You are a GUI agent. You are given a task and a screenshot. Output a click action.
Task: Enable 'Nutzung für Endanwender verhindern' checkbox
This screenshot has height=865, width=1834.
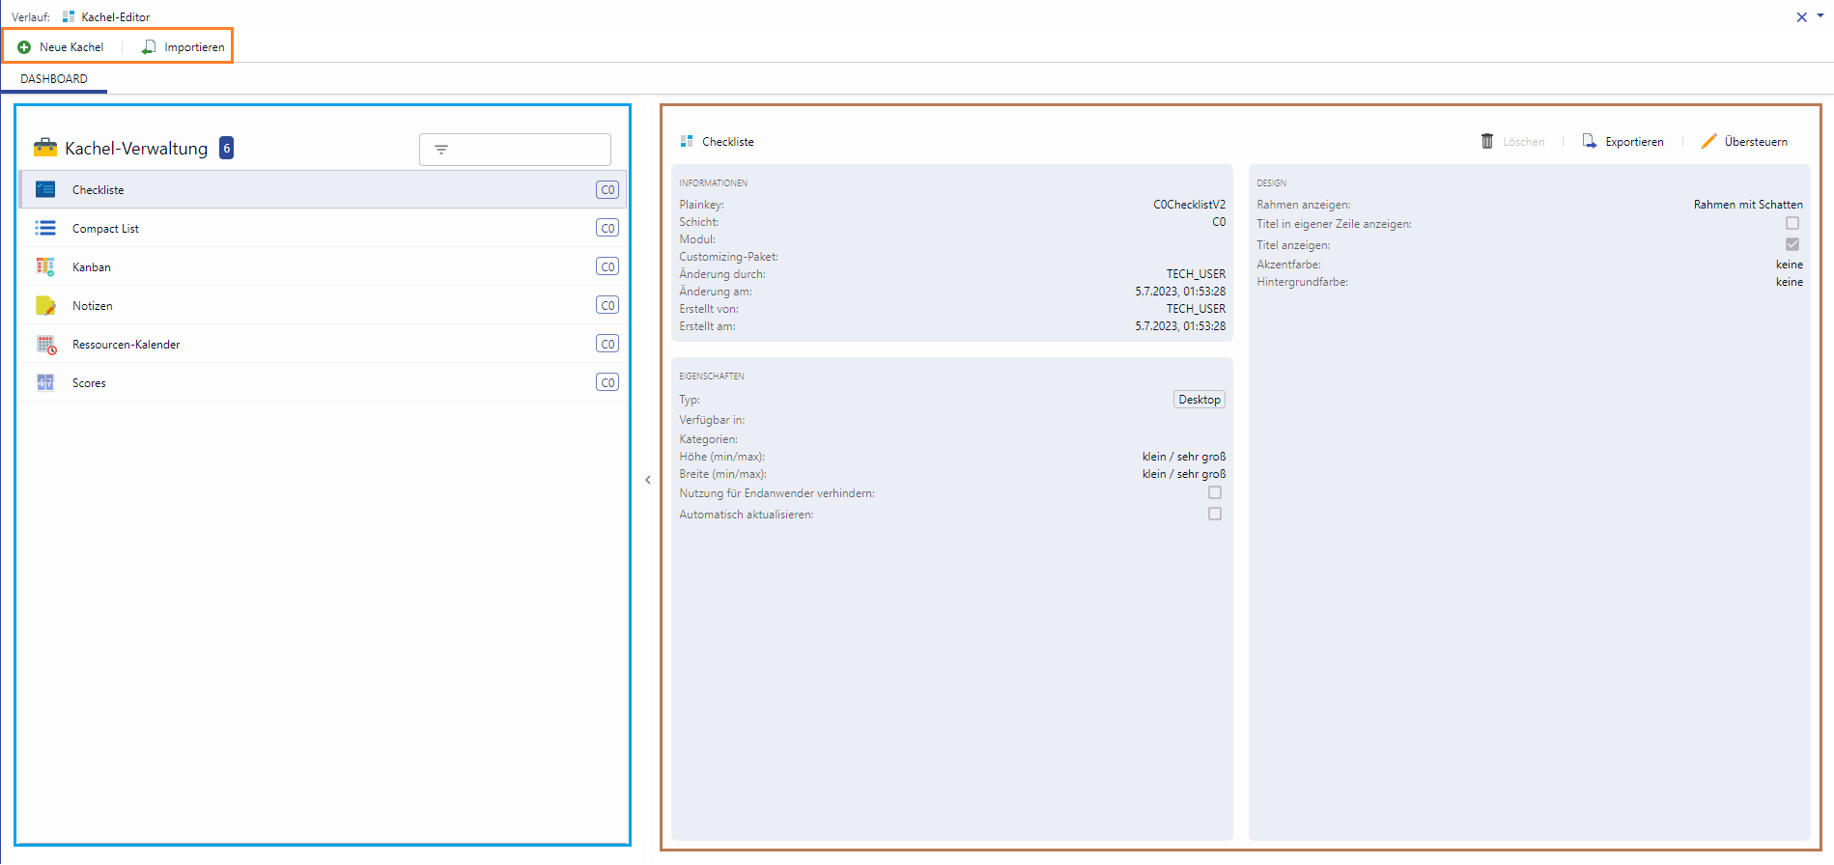[1214, 493]
